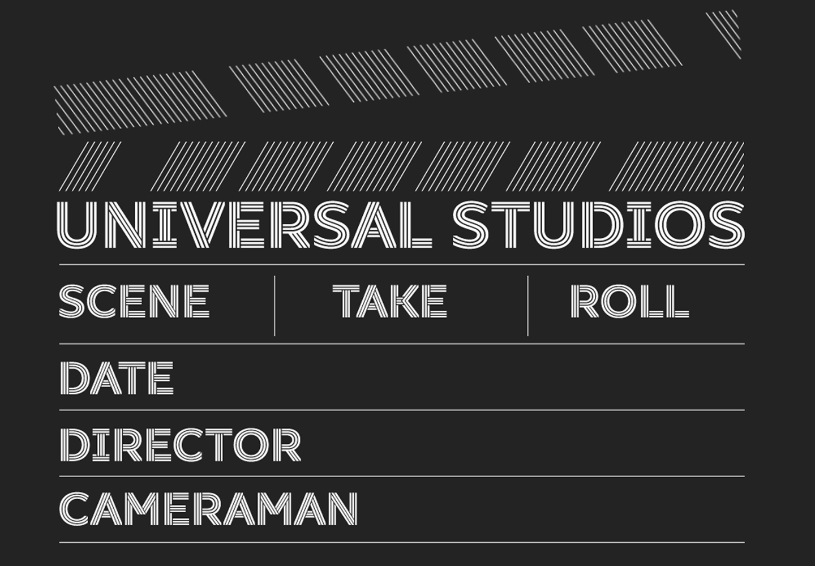Click the leftmost stripe of the lower clapper bar
The width and height of the screenshot is (815, 566).
(89, 166)
